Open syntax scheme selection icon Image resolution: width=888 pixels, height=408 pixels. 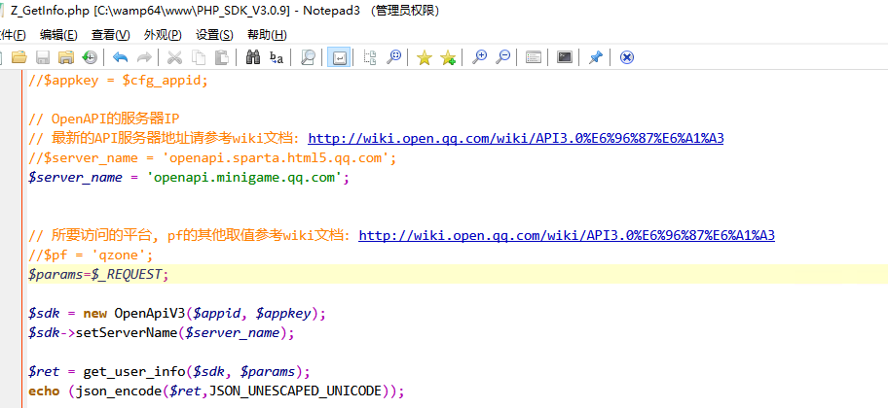[x=534, y=57]
